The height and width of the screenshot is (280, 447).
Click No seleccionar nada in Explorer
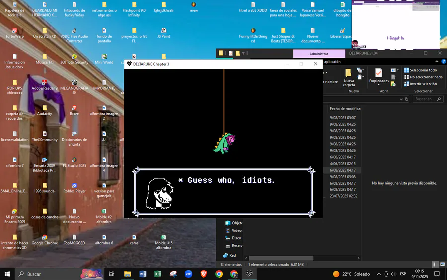[423, 77]
